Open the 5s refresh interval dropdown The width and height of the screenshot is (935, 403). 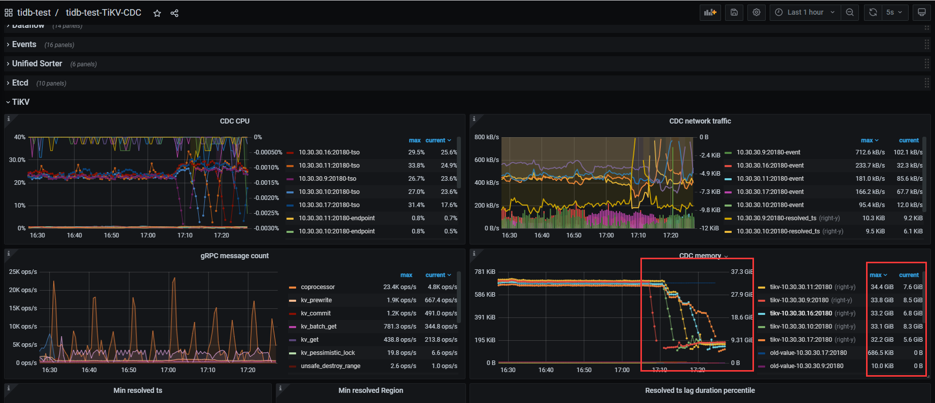click(x=895, y=13)
